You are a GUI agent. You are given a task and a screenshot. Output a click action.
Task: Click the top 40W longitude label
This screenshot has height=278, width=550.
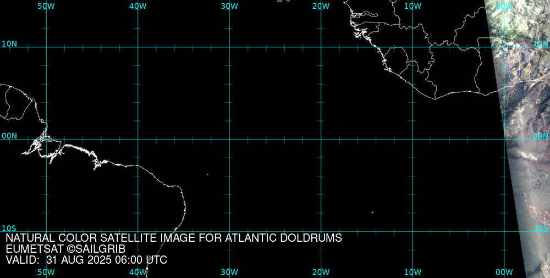coord(138,6)
